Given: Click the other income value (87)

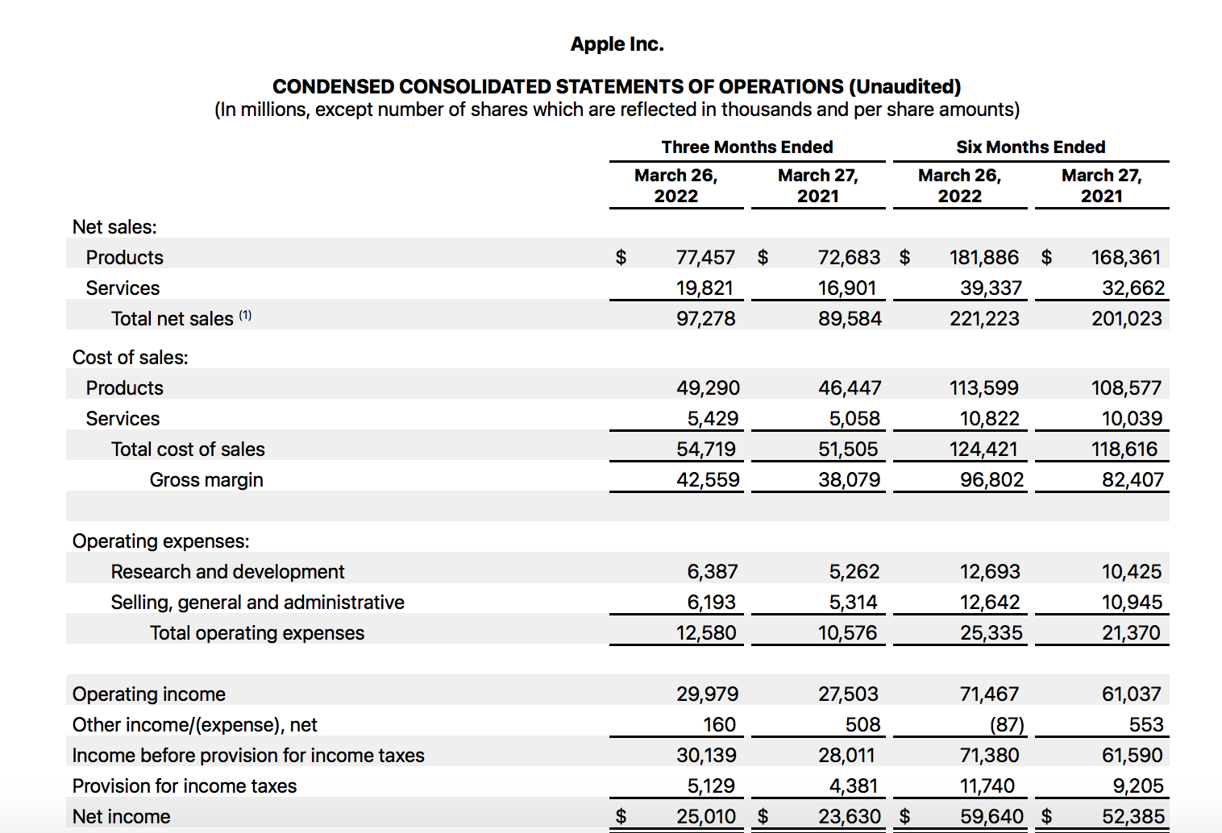Looking at the screenshot, I should coord(1007,725).
